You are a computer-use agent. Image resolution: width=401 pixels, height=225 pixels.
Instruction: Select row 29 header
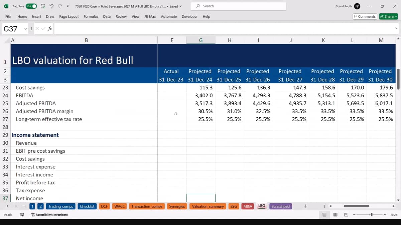click(5, 135)
